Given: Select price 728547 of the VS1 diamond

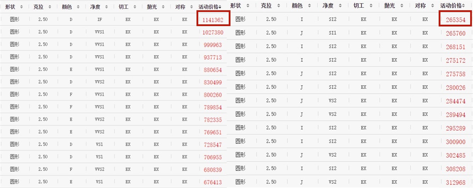Looking at the screenshot, I should 213,145.
